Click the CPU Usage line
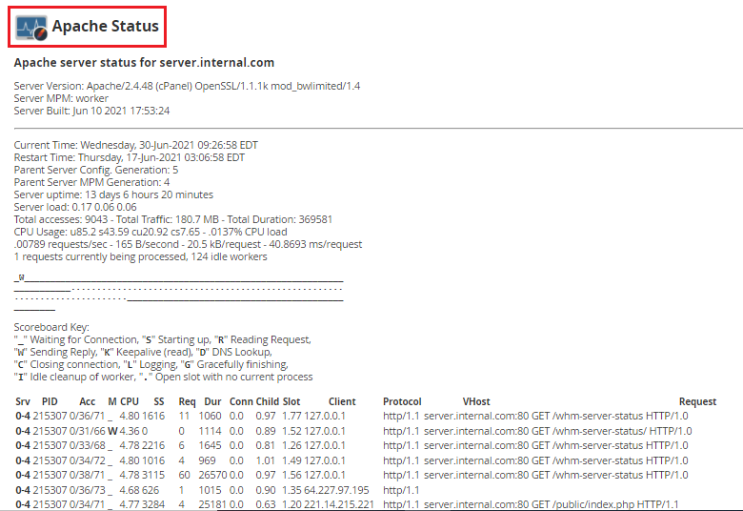 click(x=151, y=232)
